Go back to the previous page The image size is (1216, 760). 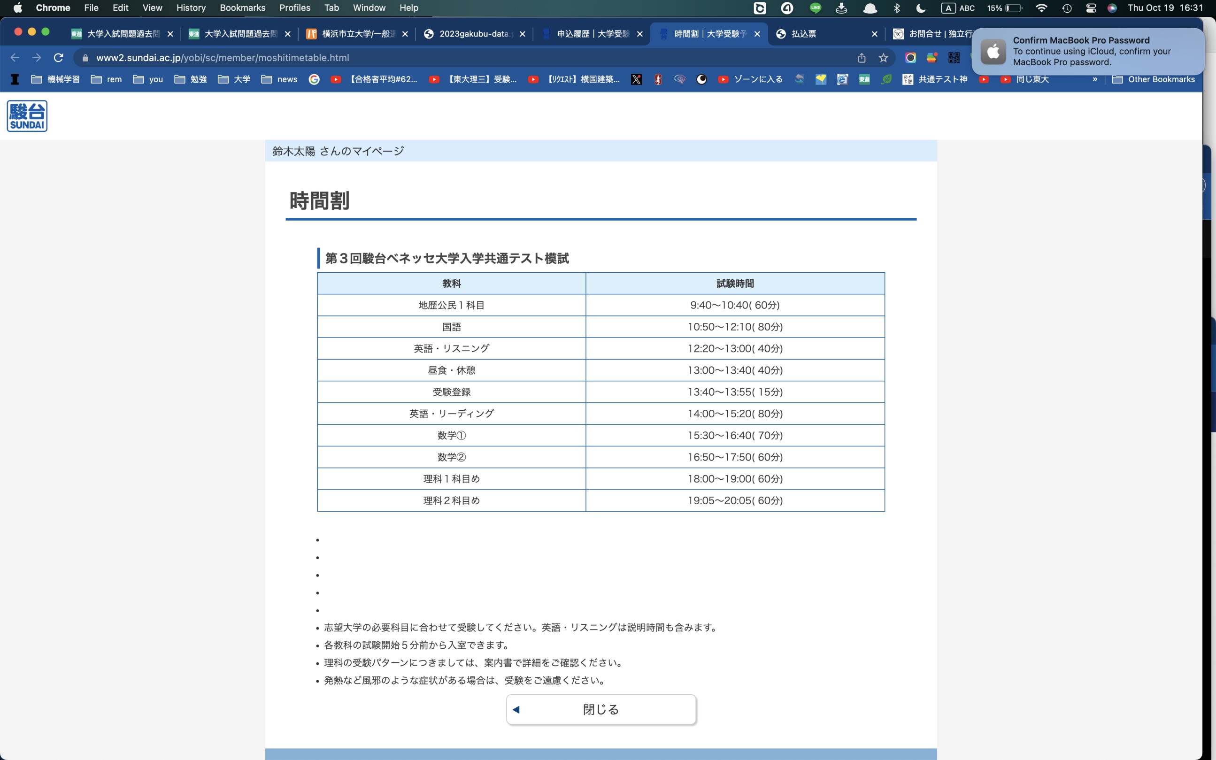[15, 58]
